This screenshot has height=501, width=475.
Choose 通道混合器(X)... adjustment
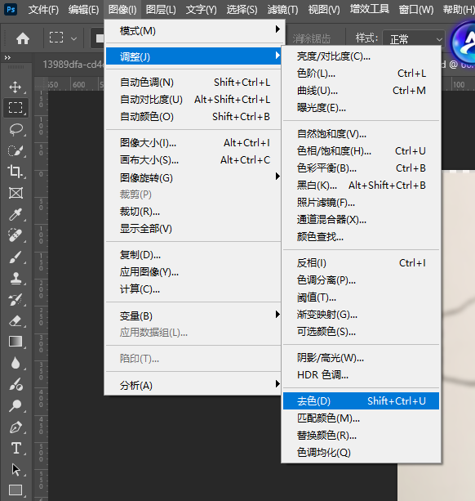361,220
